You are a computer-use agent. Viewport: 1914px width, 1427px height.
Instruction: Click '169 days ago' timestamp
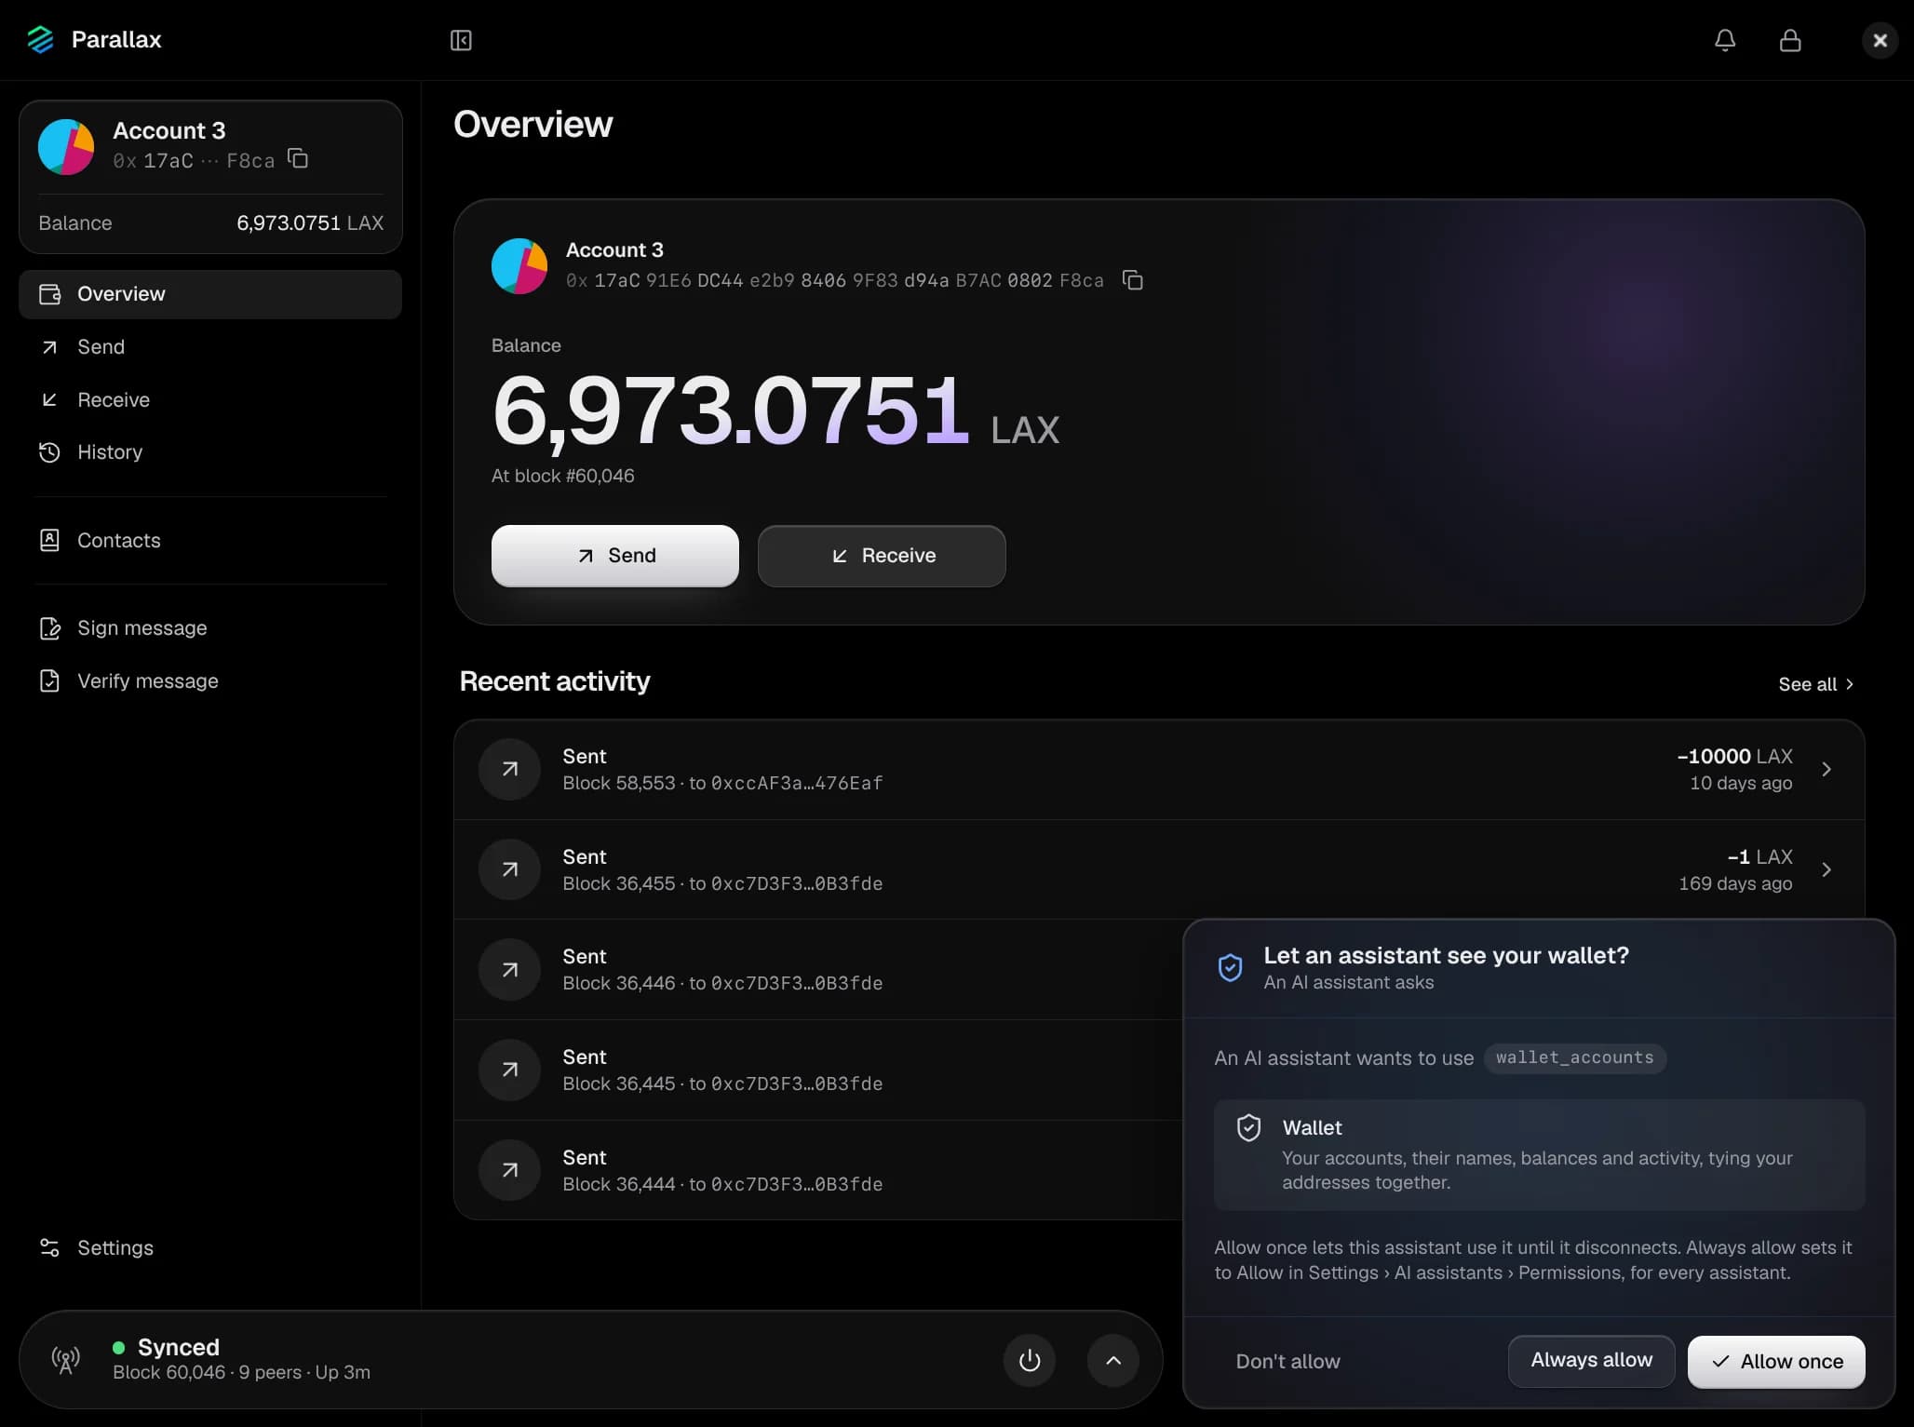click(1735, 884)
